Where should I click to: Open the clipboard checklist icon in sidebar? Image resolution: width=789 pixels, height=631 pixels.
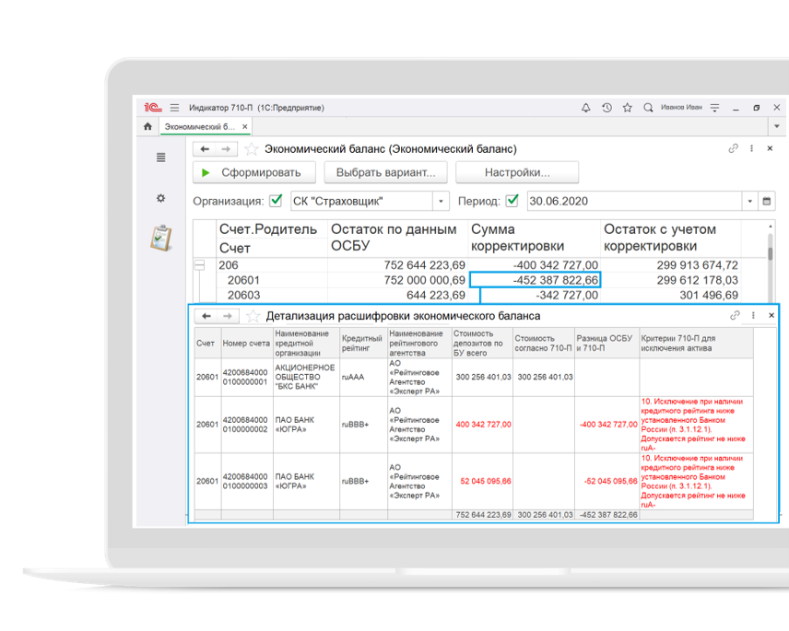pos(161,238)
